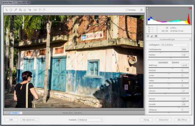This screenshot has width=195, height=126.
Task: Click the Lichter value field
Action: coord(185,75)
